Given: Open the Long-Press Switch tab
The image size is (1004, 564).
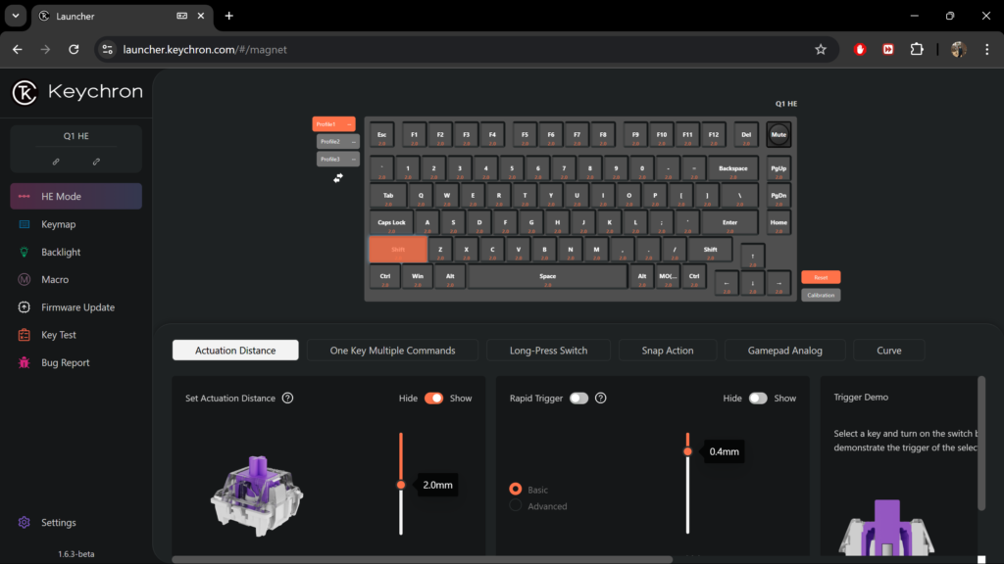Looking at the screenshot, I should tap(548, 351).
